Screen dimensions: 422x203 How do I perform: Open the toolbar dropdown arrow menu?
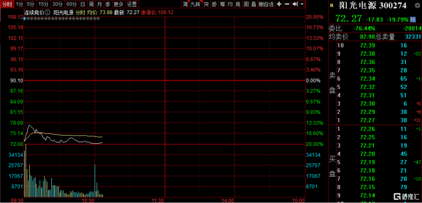pyautogui.click(x=302, y=4)
